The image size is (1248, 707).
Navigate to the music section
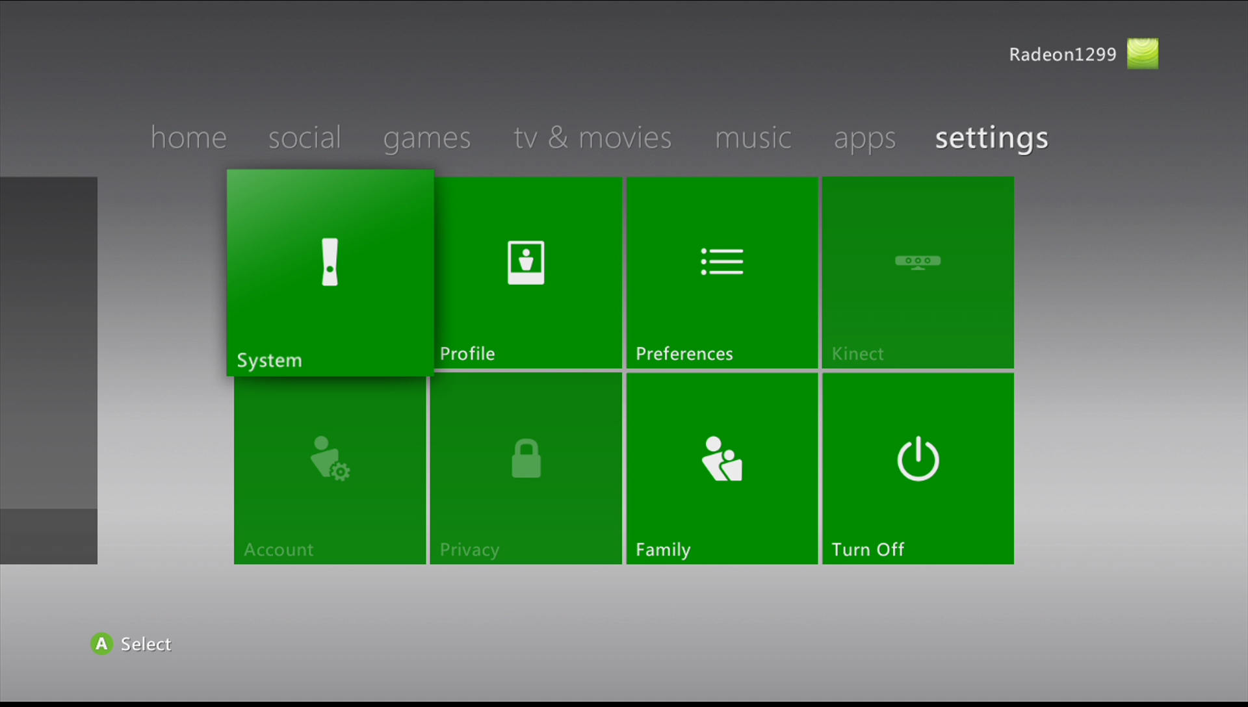[754, 136]
